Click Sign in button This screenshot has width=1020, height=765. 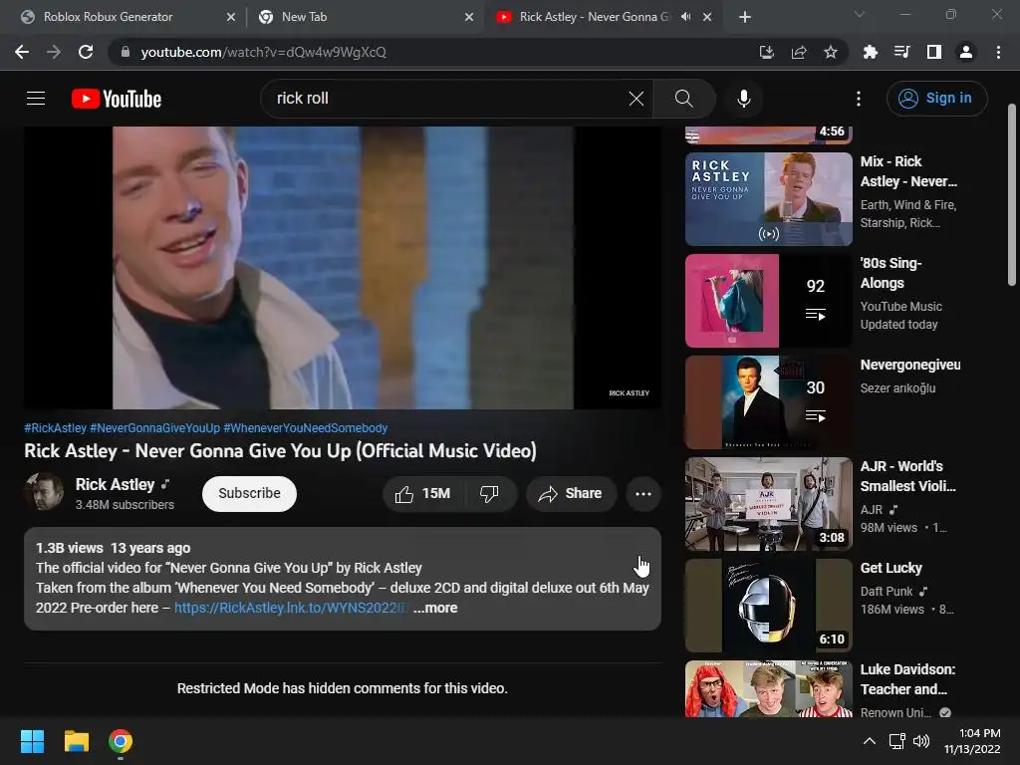pos(936,99)
